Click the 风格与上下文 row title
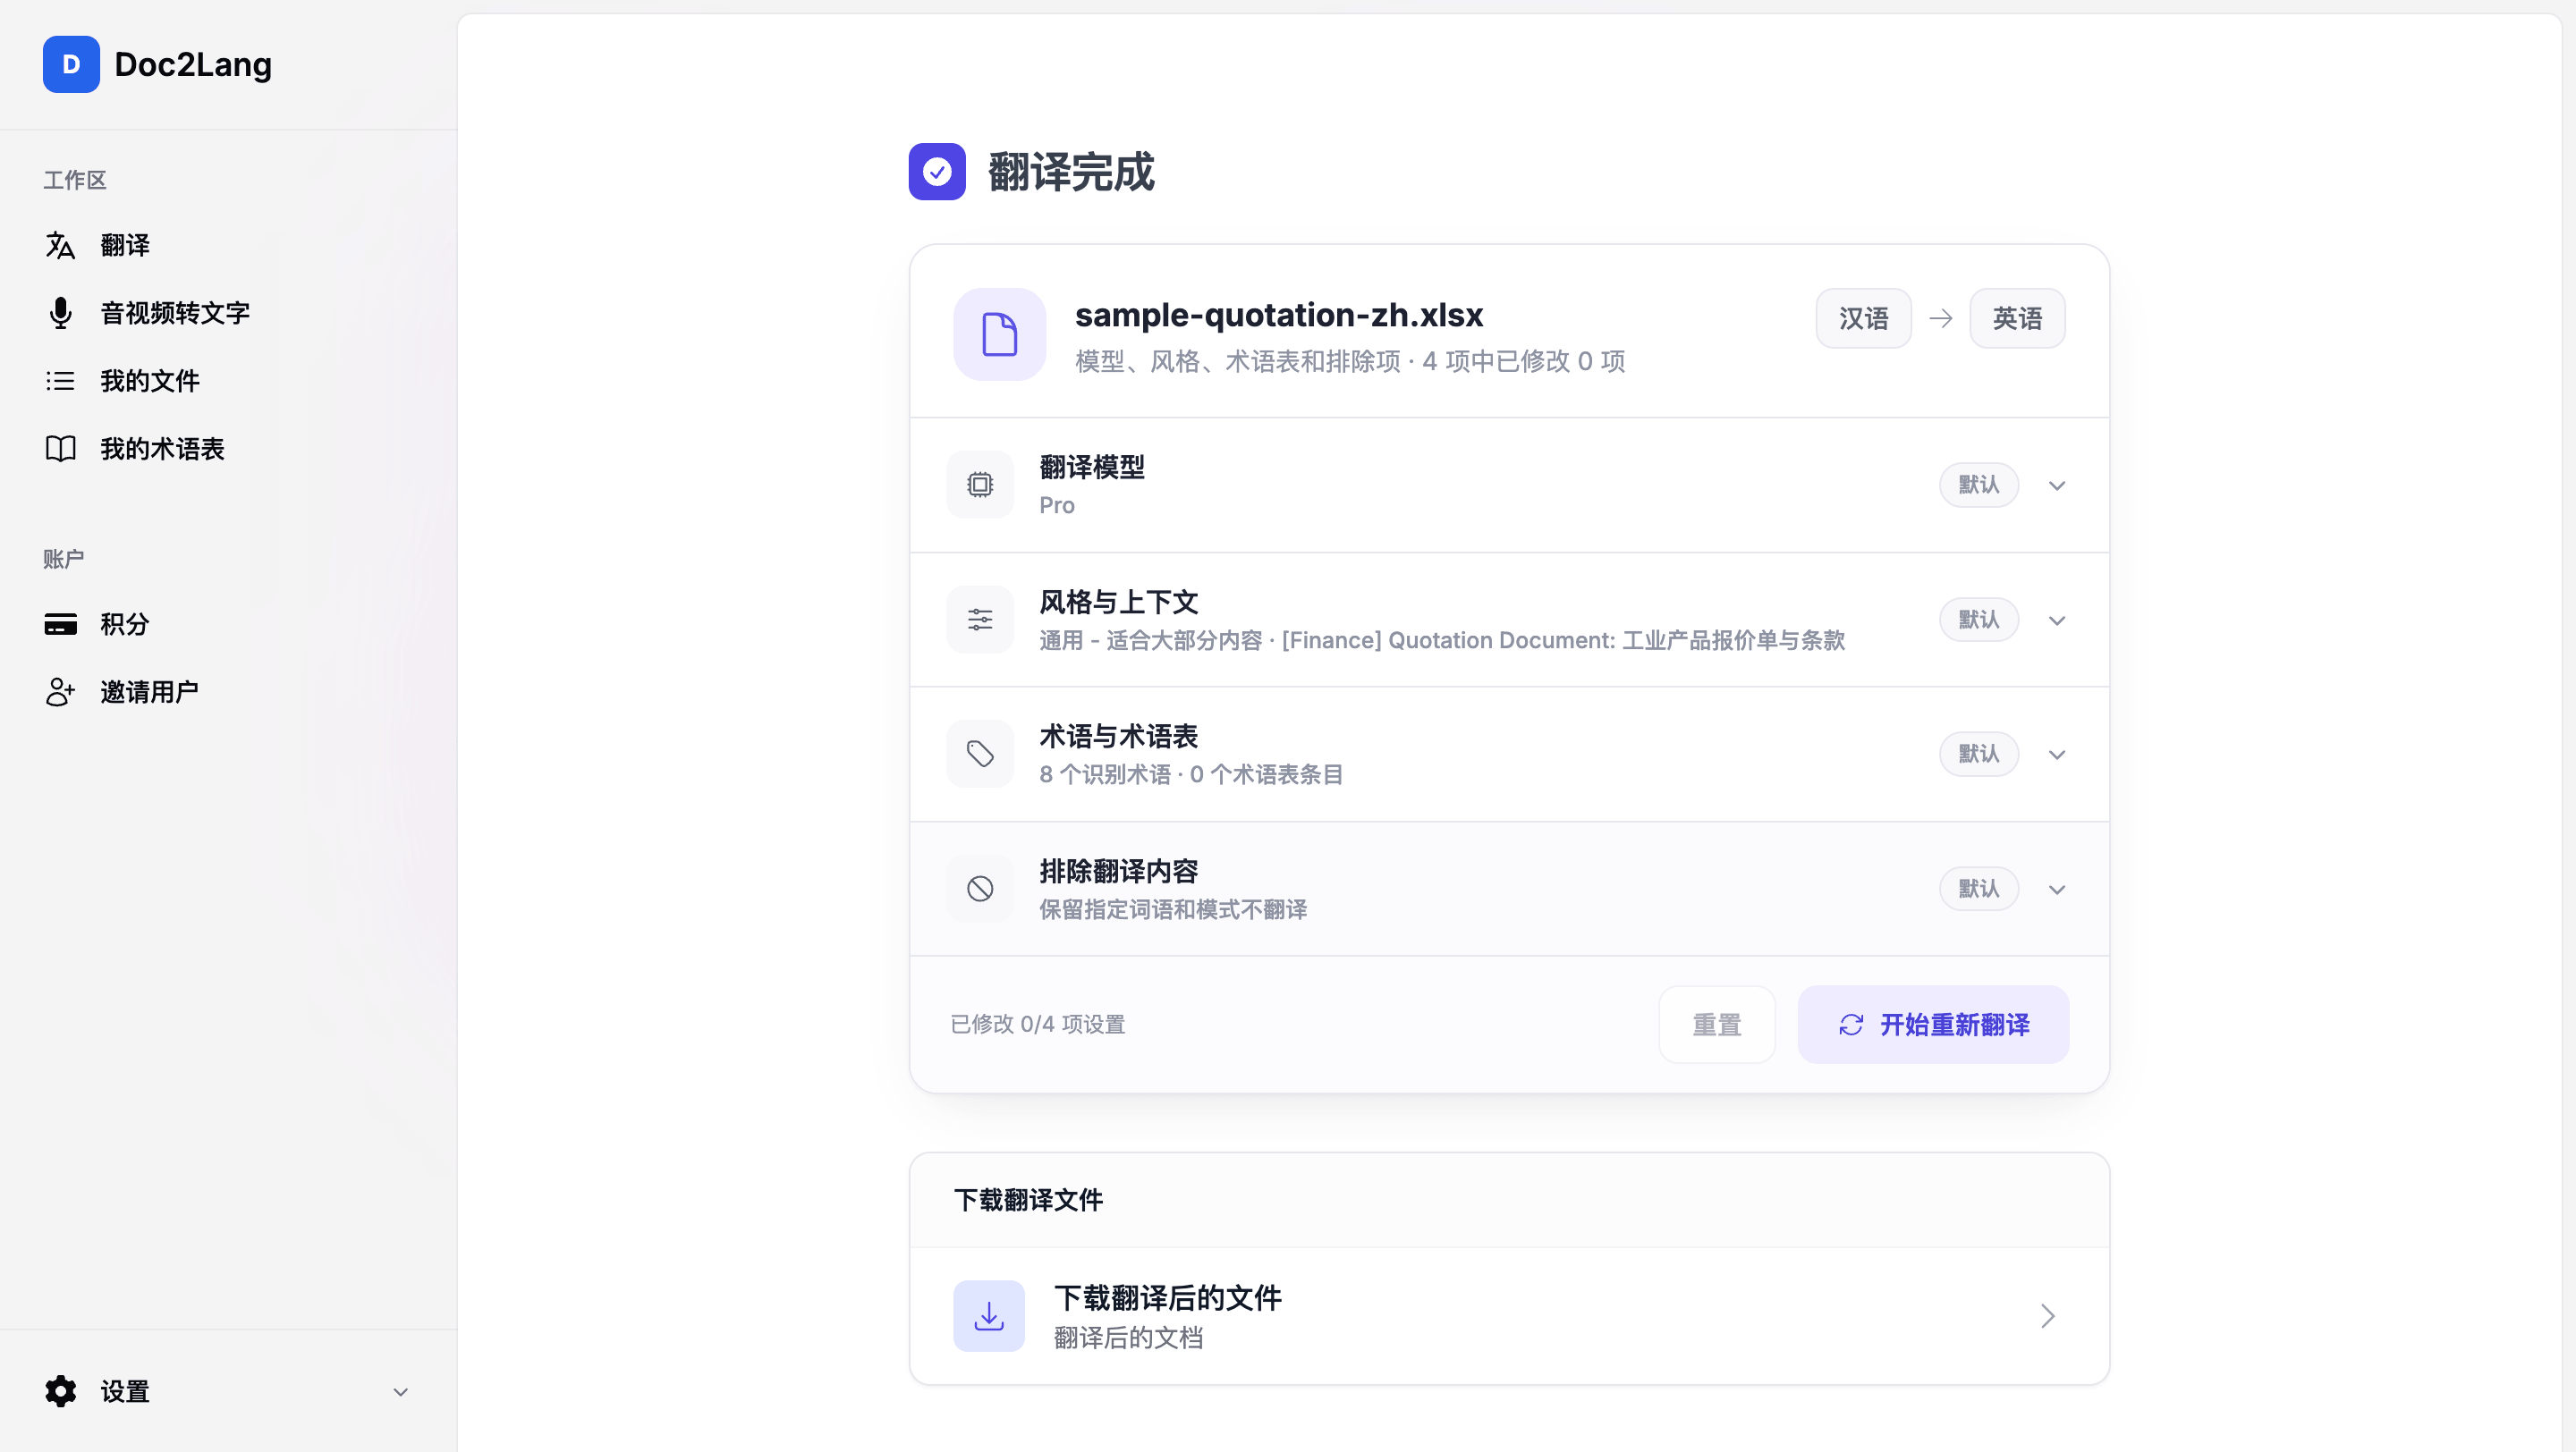Screen dimensions: 2576x1452 (1119, 602)
